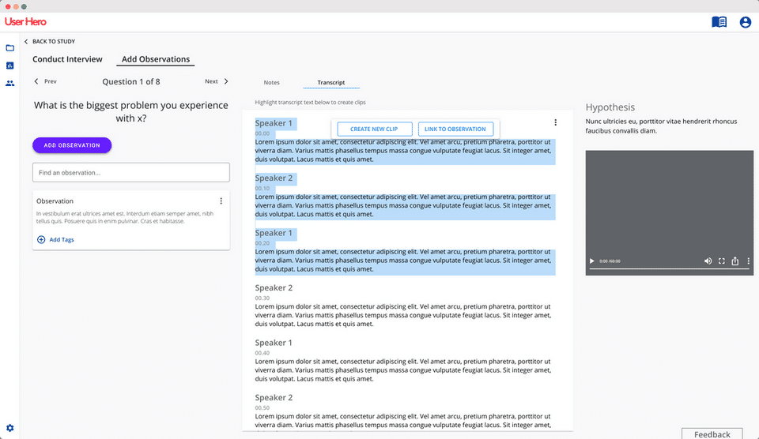The width and height of the screenshot is (759, 439).
Task: Click the 00.40 timestamp
Action: 262,353
